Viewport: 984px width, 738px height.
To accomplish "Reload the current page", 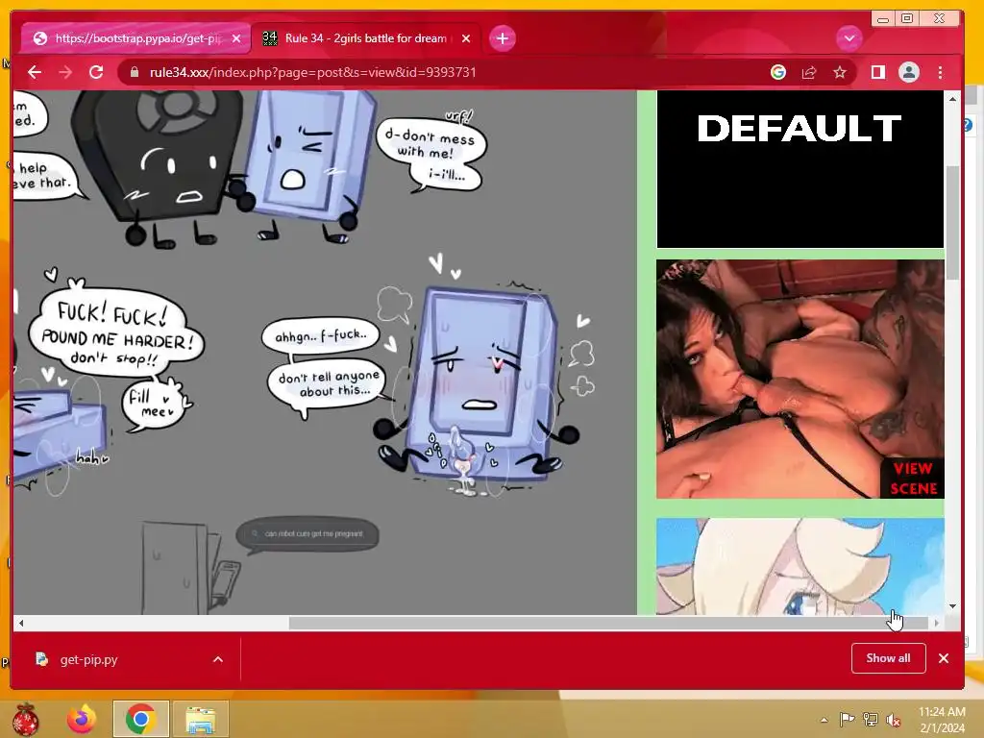I will (96, 72).
